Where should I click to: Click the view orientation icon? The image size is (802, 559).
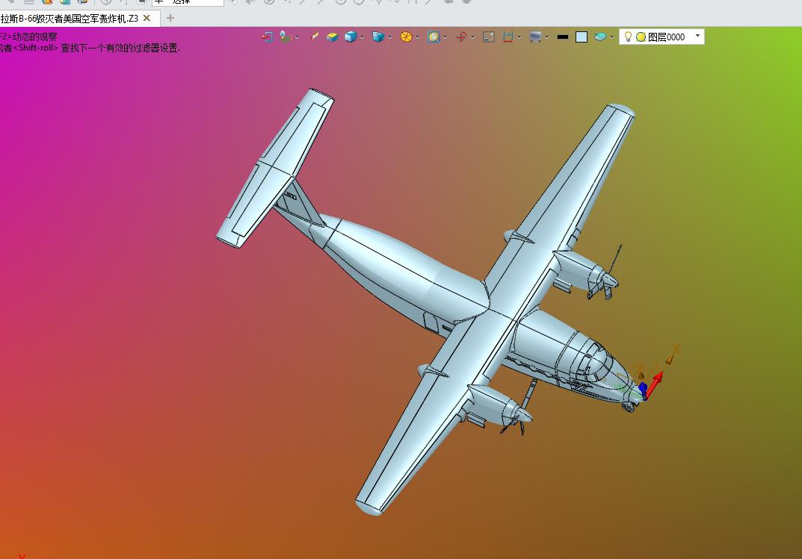pyautogui.click(x=378, y=37)
